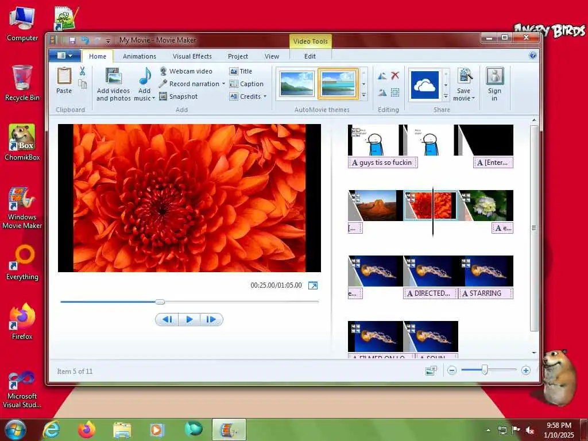Toggle the volume icon in system tray

(x=530, y=430)
